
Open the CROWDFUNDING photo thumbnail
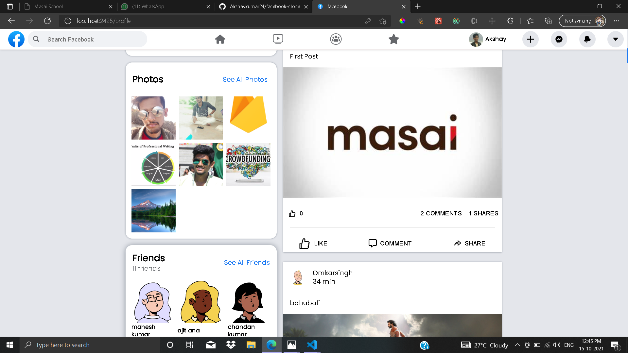(x=248, y=164)
